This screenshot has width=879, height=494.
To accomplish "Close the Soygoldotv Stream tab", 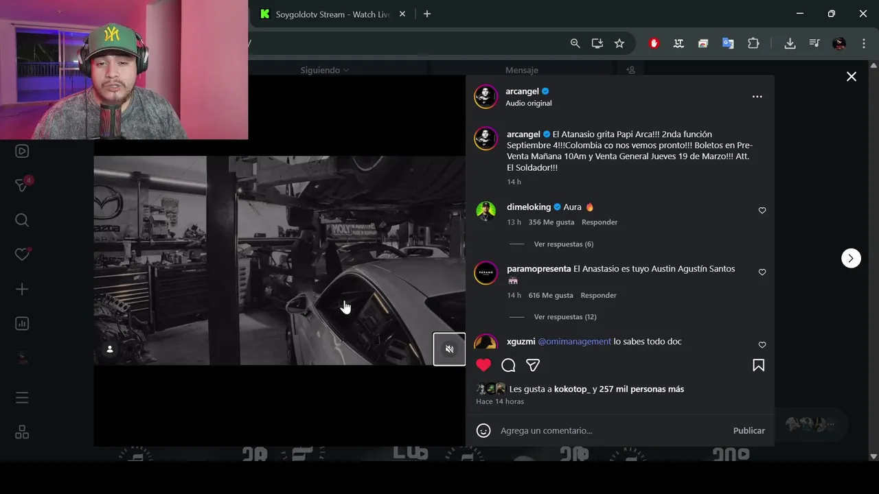I will tap(402, 14).
